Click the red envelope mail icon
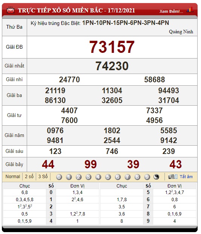The width and height of the screenshot is (201, 234). [x=11, y=10]
